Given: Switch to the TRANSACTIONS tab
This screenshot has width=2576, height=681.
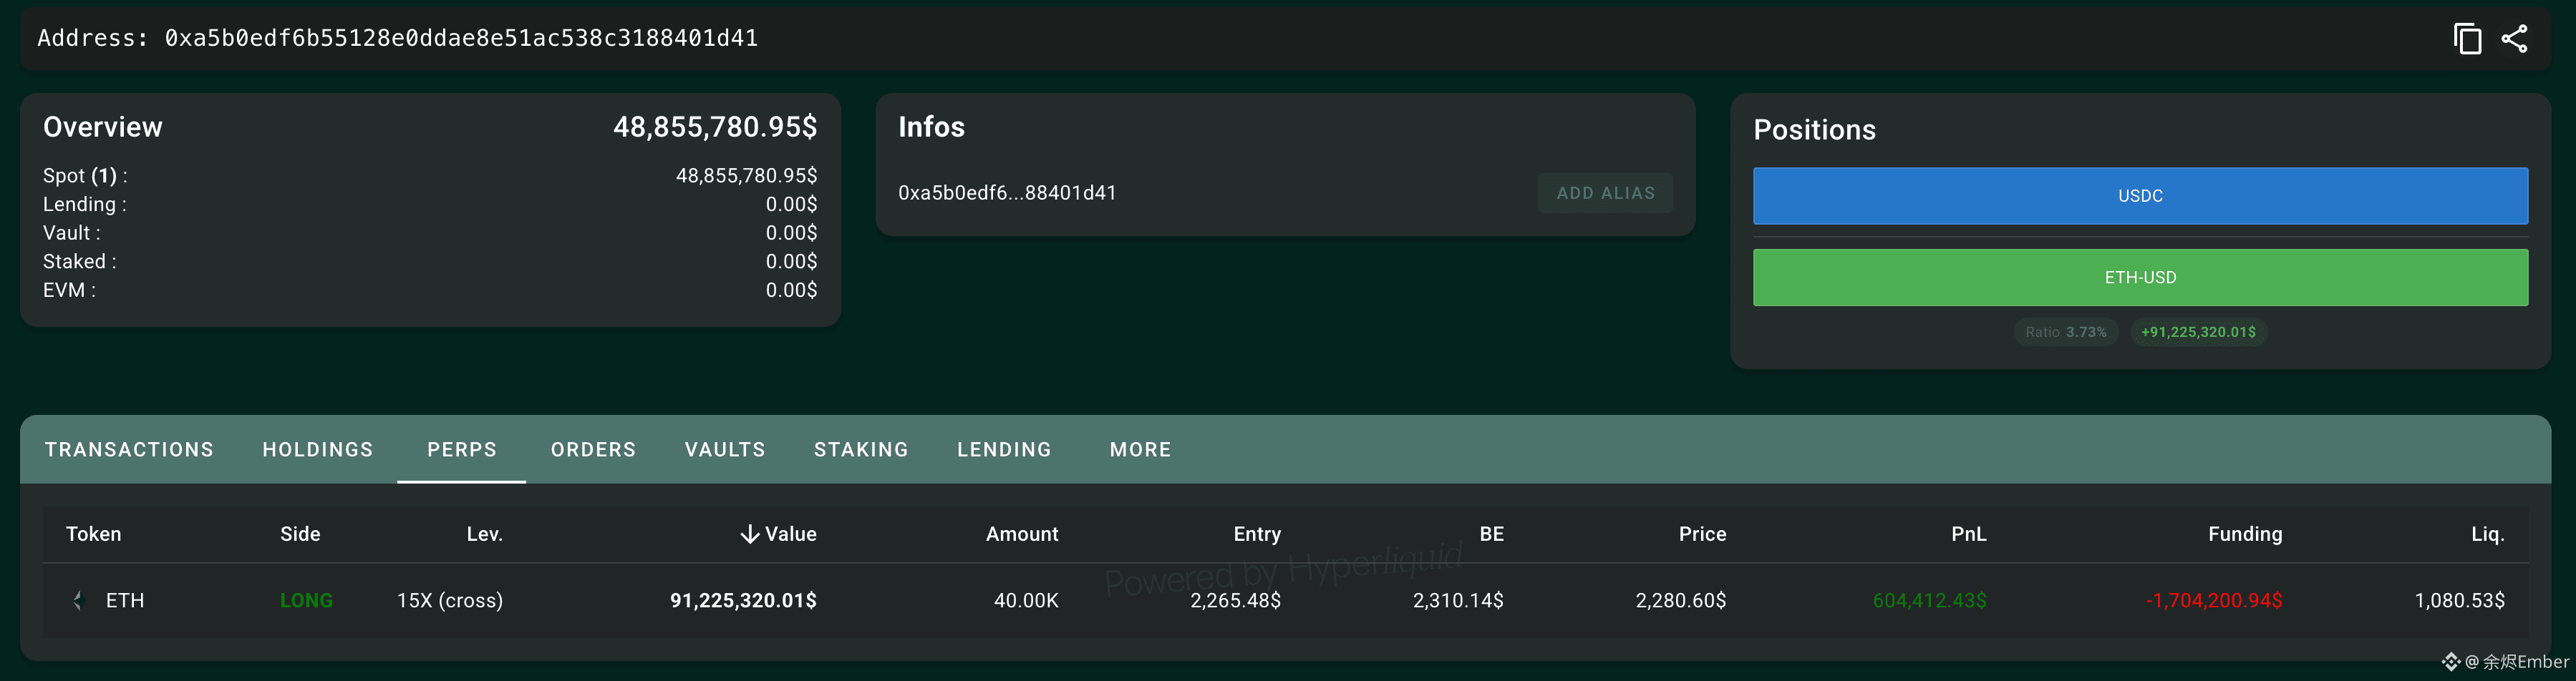Looking at the screenshot, I should 129,449.
